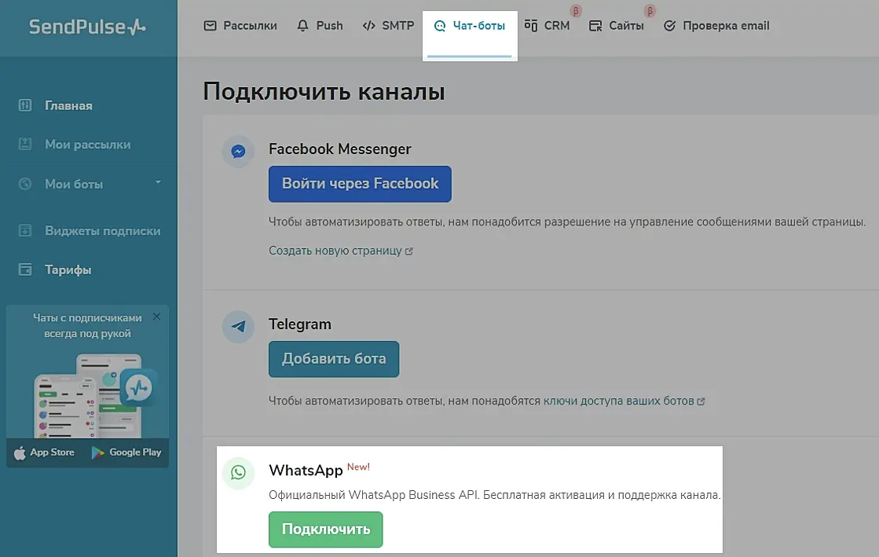Screen dimensions: 879x557
Task: Click the Facebook Messenger channel icon
Action: 238,152
